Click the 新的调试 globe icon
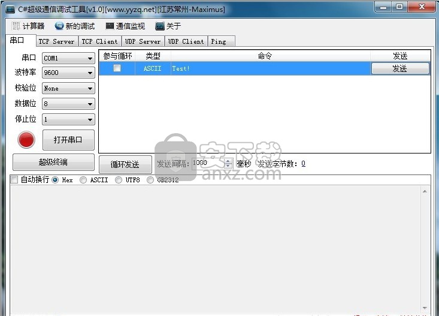 pos(59,26)
